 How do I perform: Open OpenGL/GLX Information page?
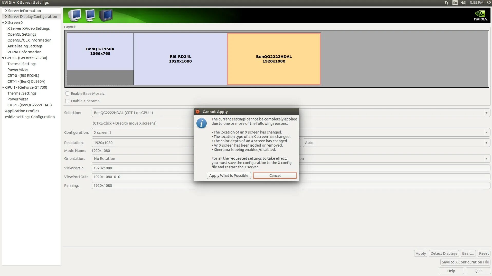pos(29,40)
